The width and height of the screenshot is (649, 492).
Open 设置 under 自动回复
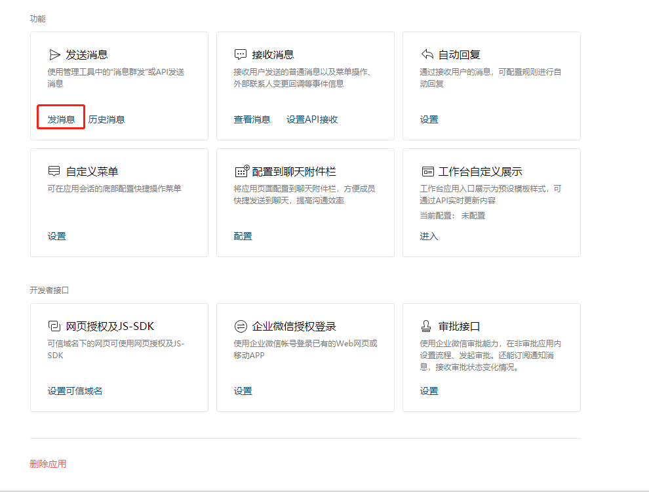[x=429, y=119]
